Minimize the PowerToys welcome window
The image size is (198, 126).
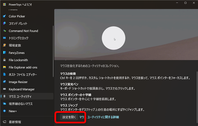pyautogui.click(x=177, y=3)
